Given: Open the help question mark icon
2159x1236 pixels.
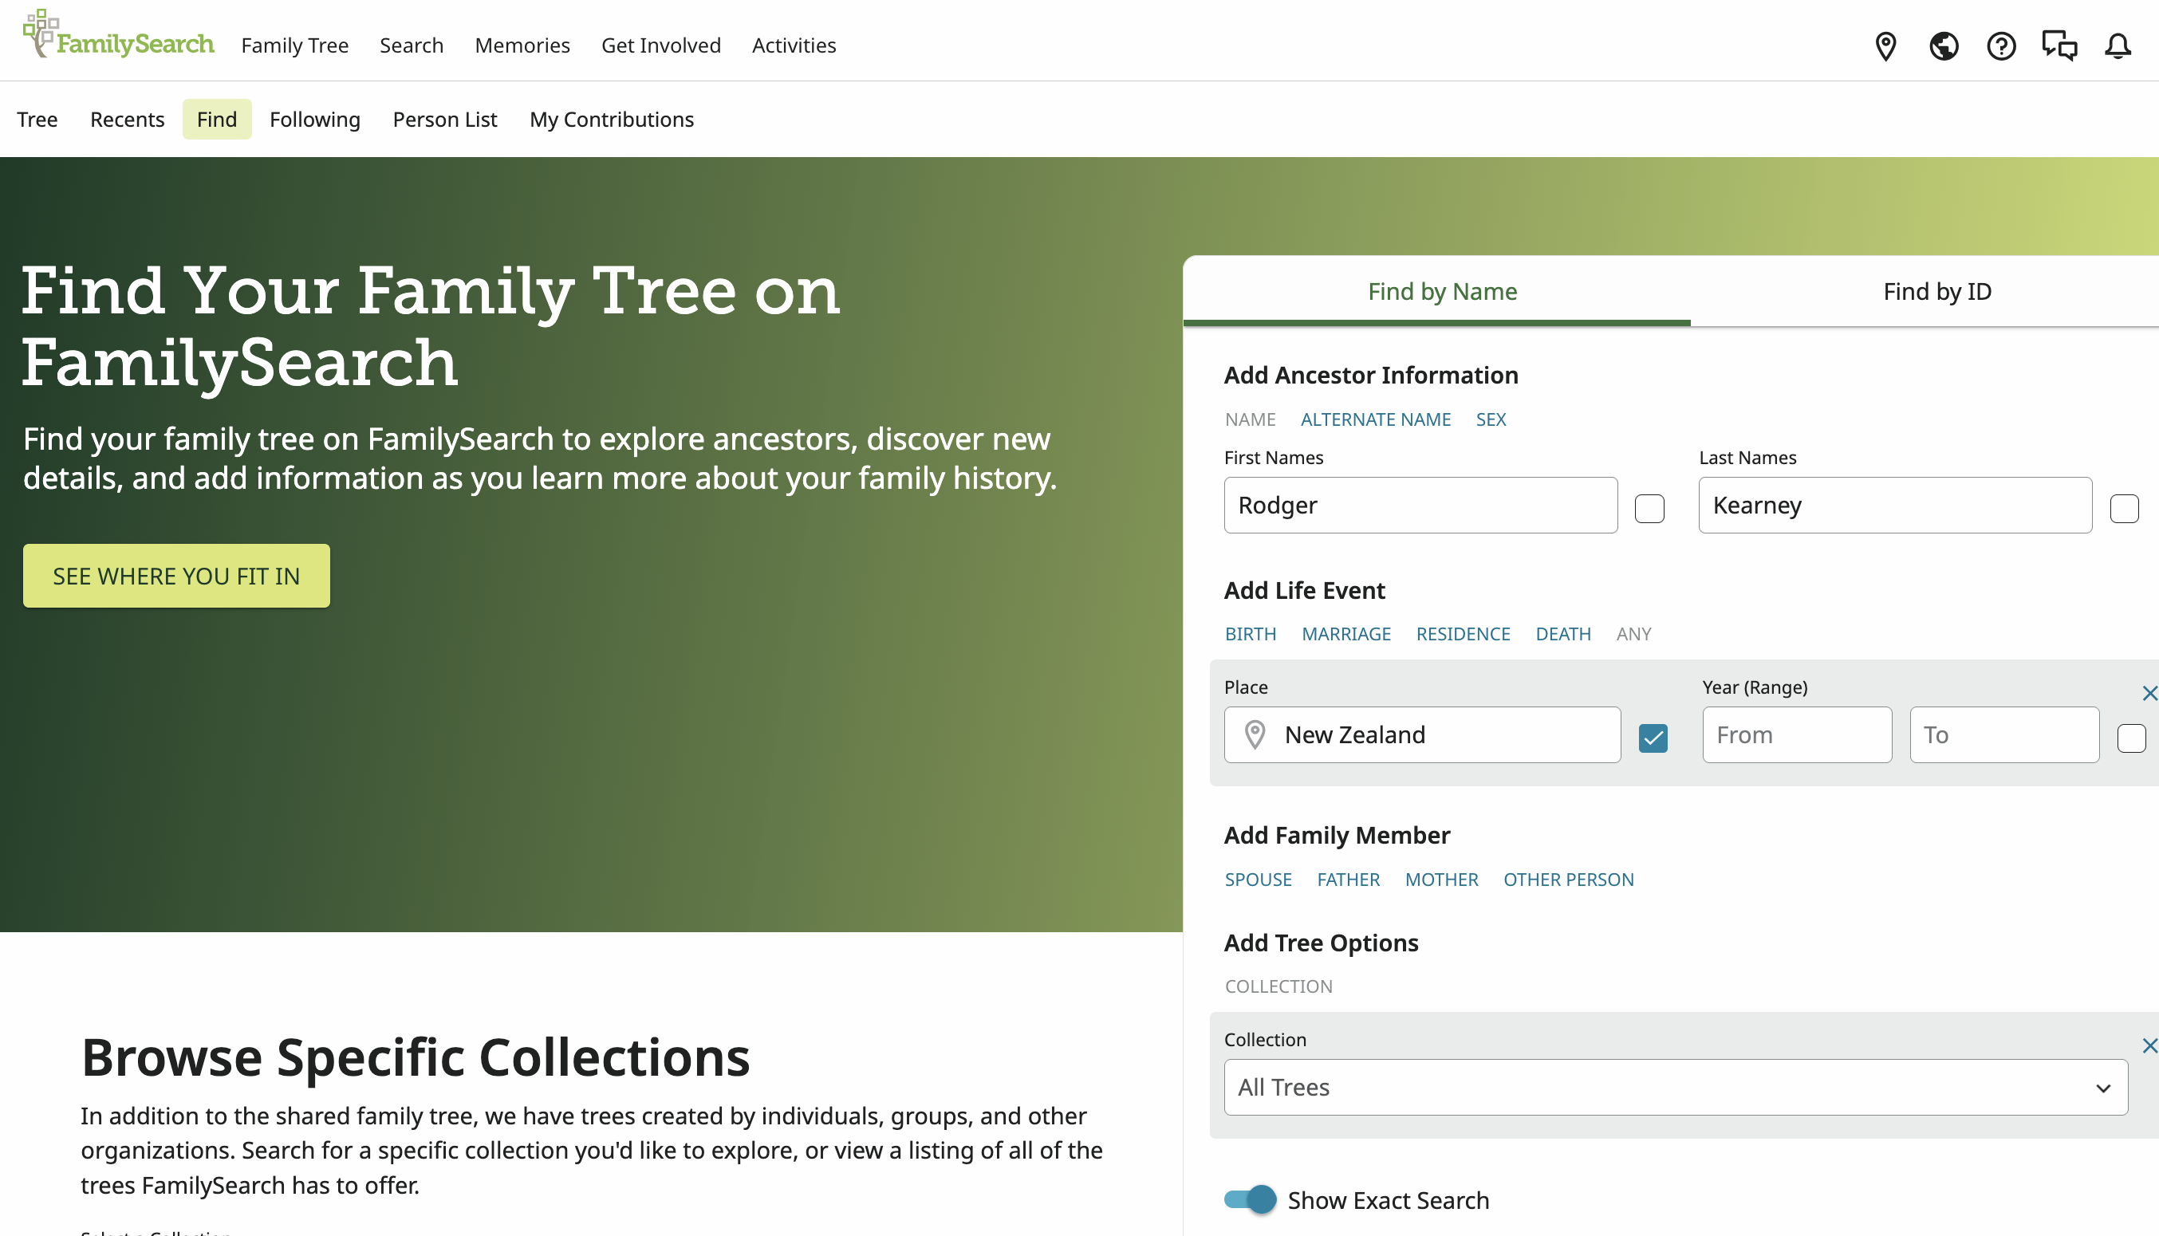Looking at the screenshot, I should click(x=2001, y=45).
